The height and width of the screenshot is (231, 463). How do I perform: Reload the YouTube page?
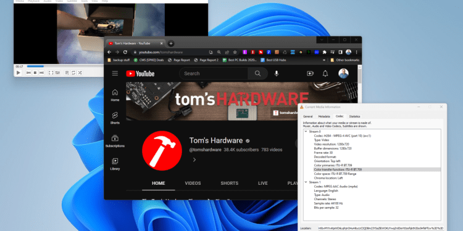(125, 52)
